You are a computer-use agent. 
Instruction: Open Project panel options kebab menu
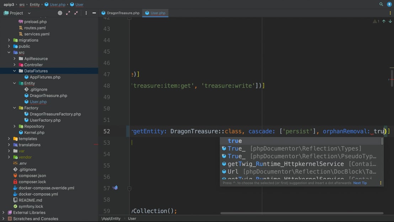point(86,13)
